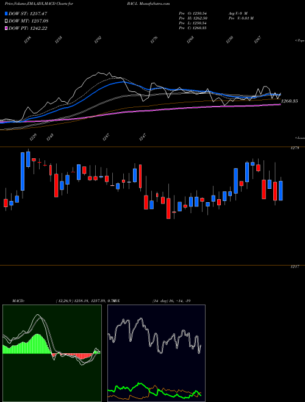The image size is (305, 402).
Task: Click the ADX '(14 day) 16, +14, -19' text
Action: pos(171,300)
